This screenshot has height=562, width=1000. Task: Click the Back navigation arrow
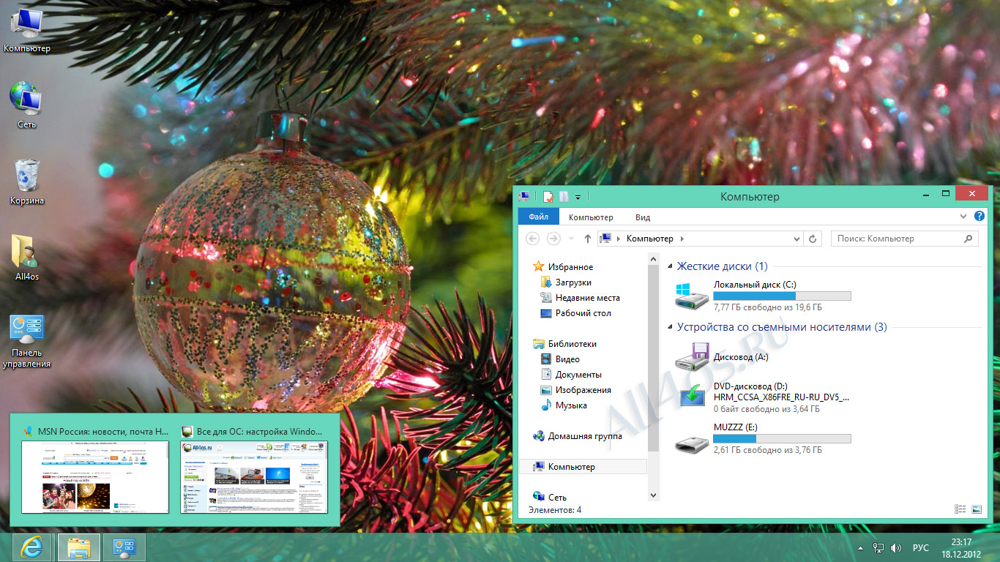click(x=533, y=239)
